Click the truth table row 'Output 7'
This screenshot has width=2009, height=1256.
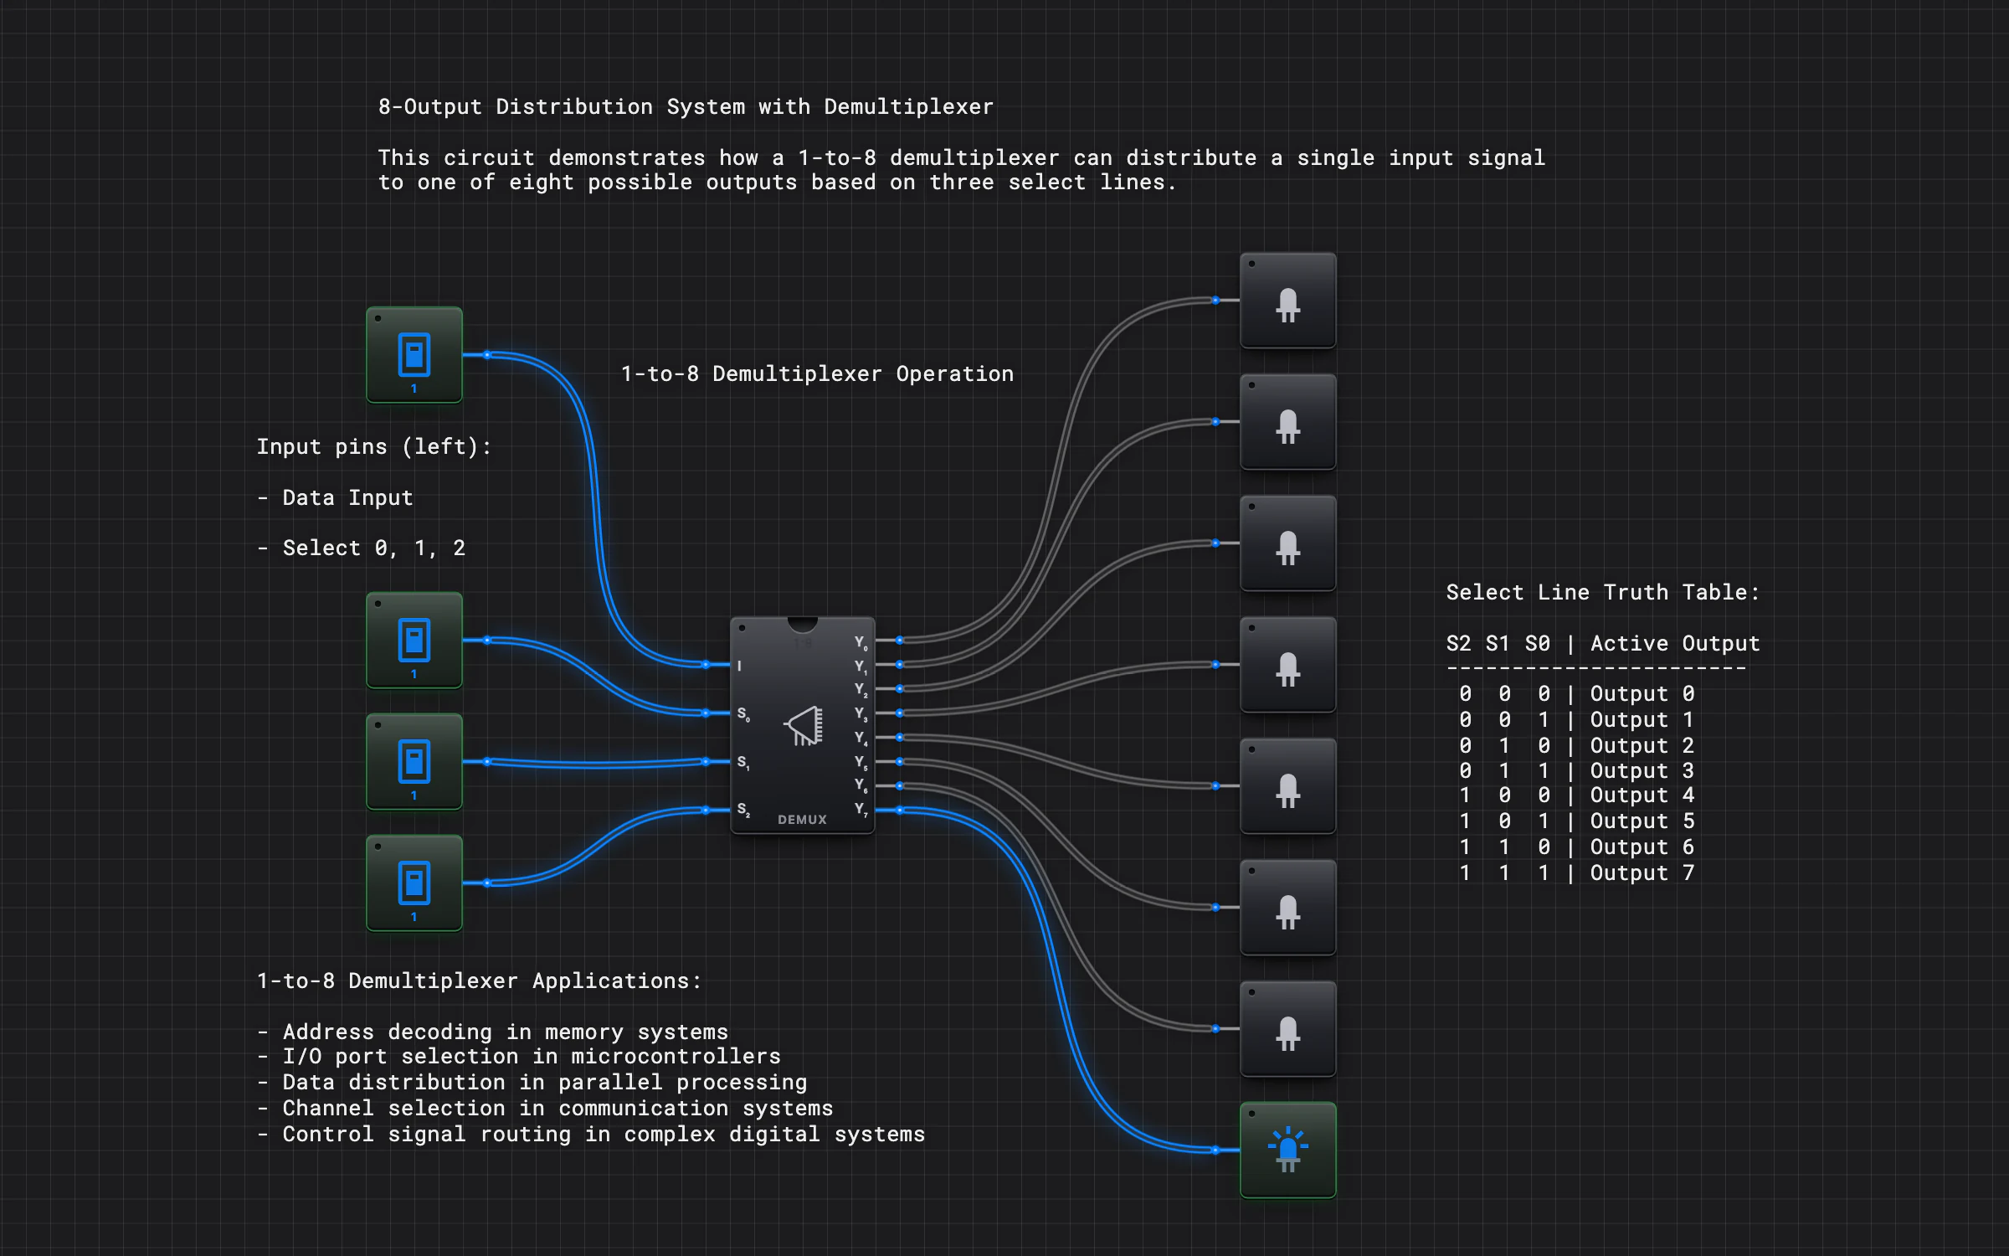coord(1577,873)
